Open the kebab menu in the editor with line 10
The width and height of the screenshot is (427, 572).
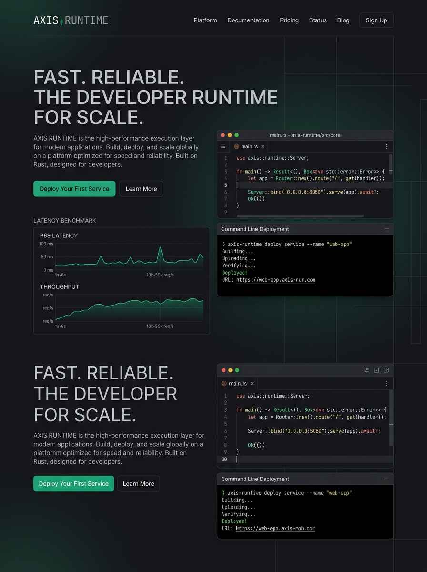(386, 383)
